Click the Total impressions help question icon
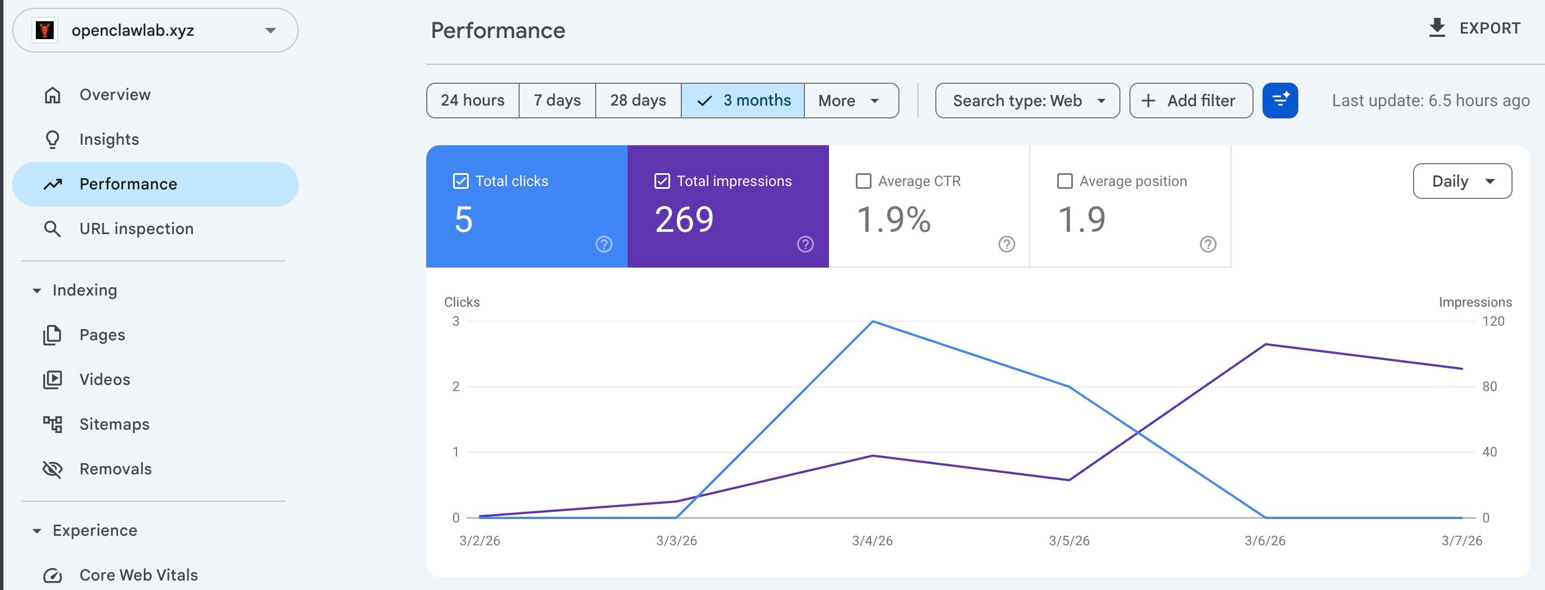1545x590 pixels. (805, 244)
